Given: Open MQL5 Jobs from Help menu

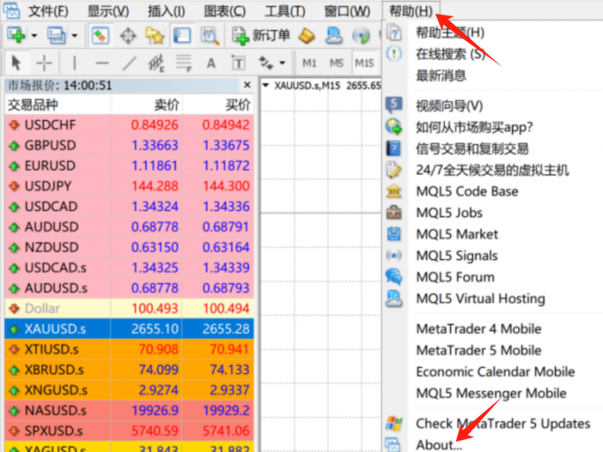Looking at the screenshot, I should [x=450, y=213].
